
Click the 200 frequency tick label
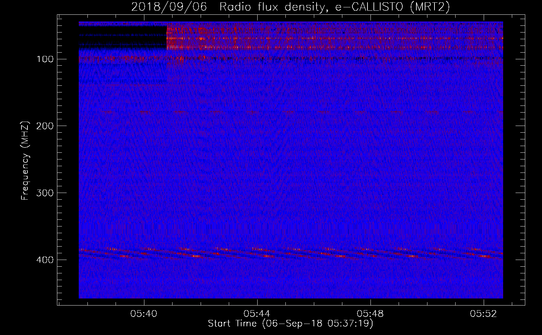45,126
